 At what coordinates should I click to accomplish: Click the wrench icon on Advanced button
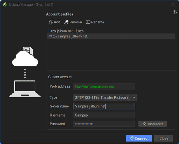[x=144, y=124]
